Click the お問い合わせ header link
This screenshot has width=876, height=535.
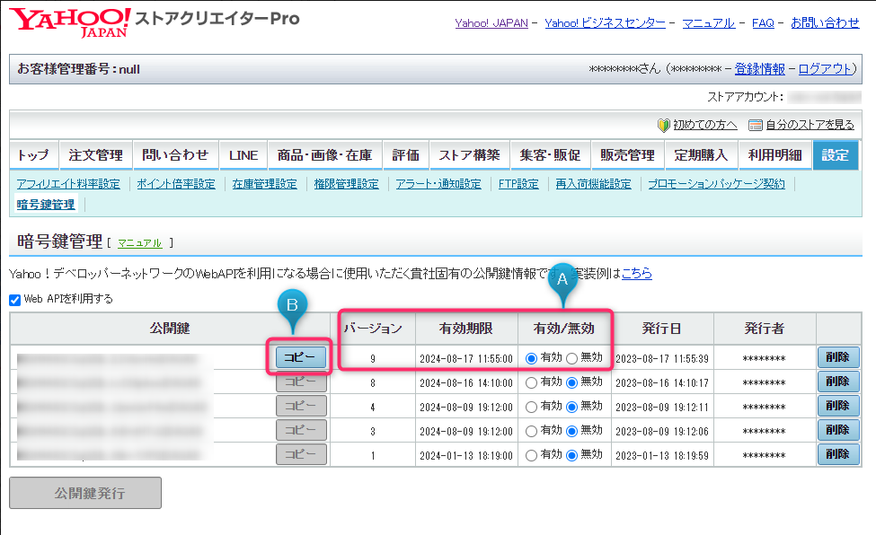pyautogui.click(x=825, y=23)
